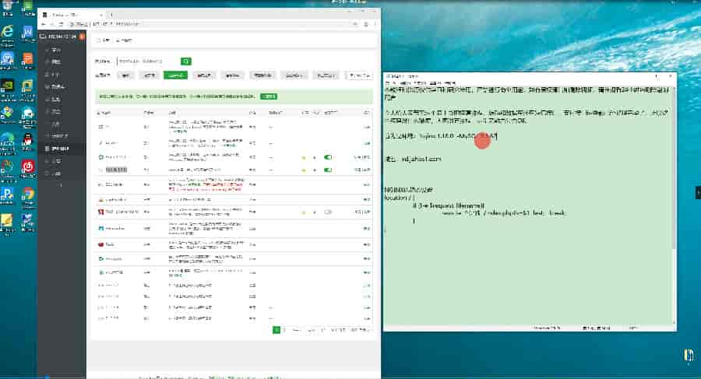The image size is (701, 379).
Task: Go to page 1 in the pagination
Action: [x=277, y=330]
